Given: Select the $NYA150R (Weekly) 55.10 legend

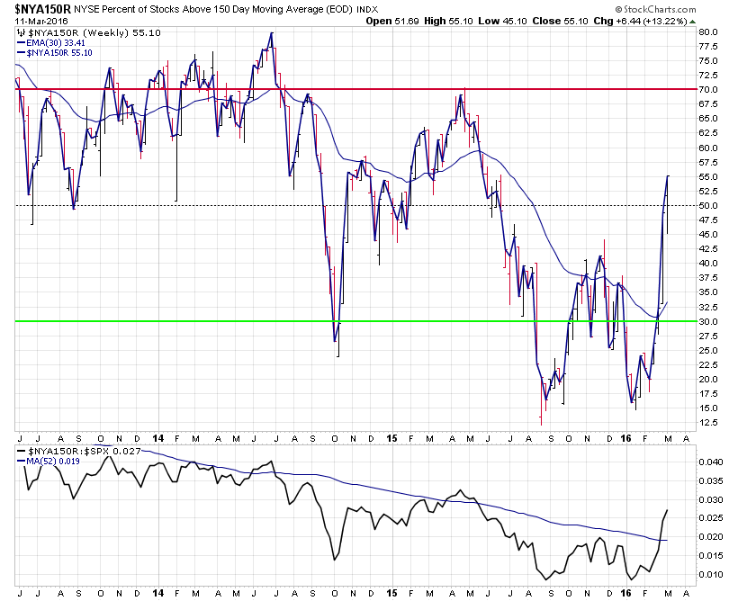Looking at the screenshot, I should (x=94, y=32).
